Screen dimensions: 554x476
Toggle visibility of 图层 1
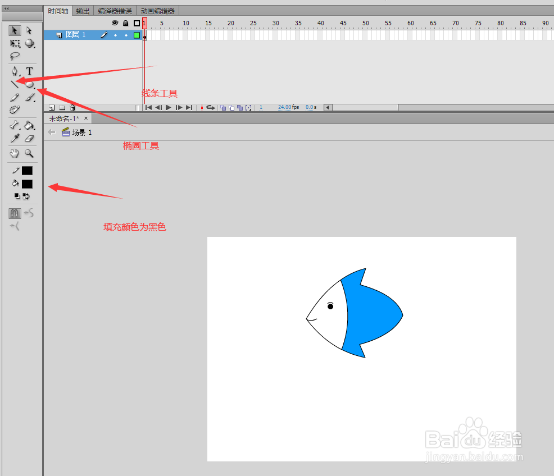pos(116,35)
